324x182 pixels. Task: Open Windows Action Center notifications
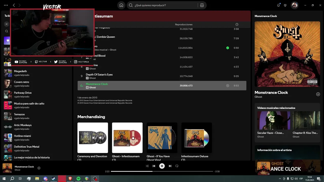click(x=319, y=179)
